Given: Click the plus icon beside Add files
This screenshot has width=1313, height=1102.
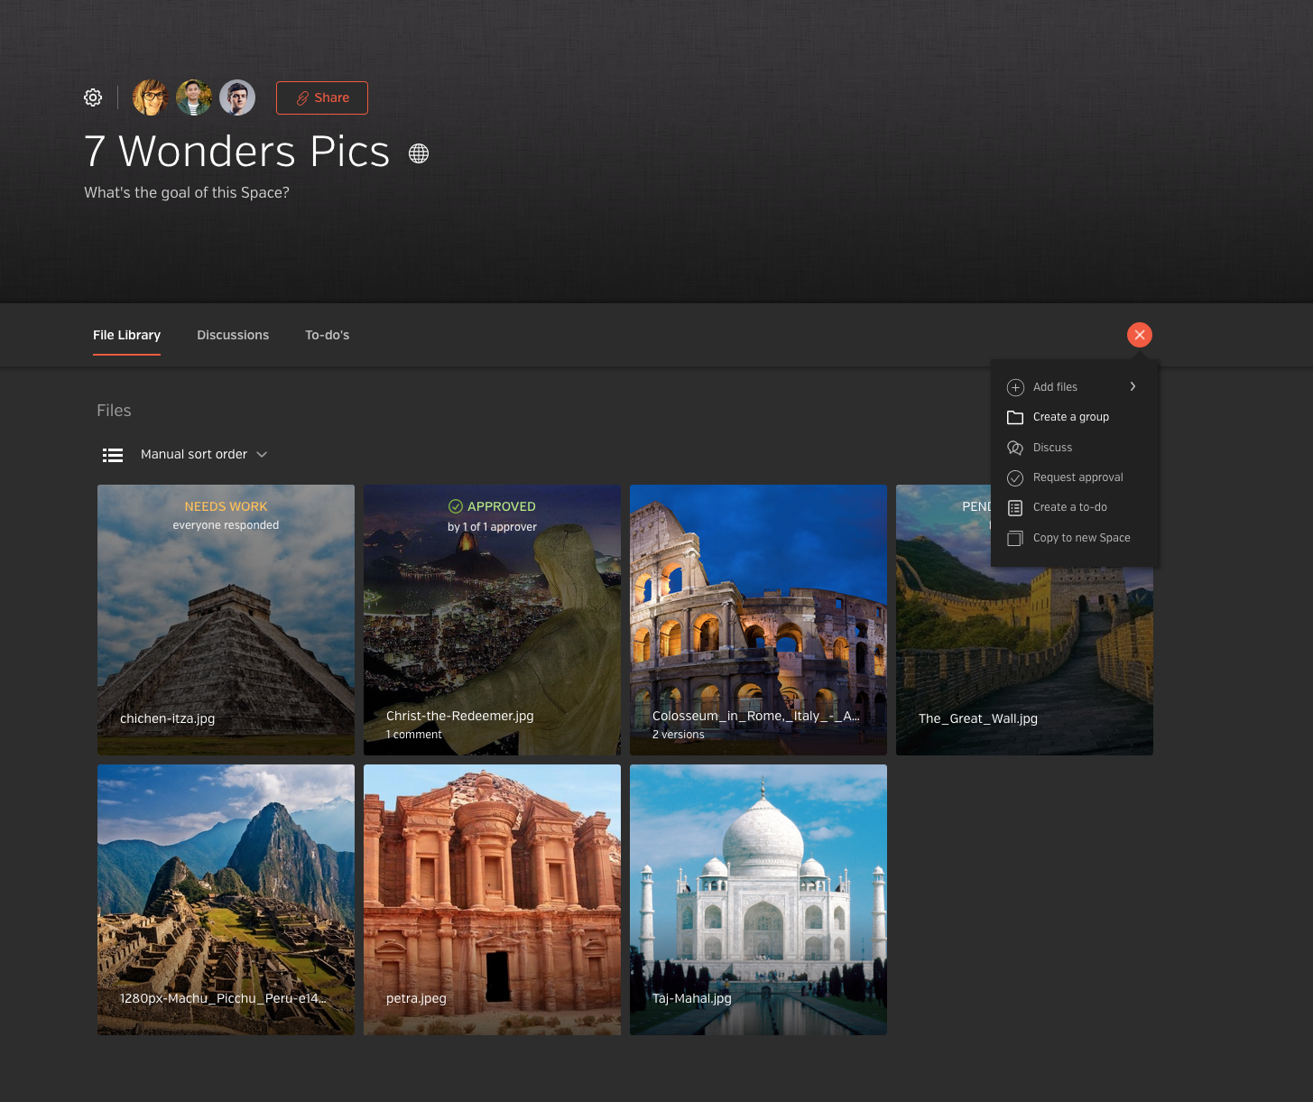Looking at the screenshot, I should [x=1015, y=387].
